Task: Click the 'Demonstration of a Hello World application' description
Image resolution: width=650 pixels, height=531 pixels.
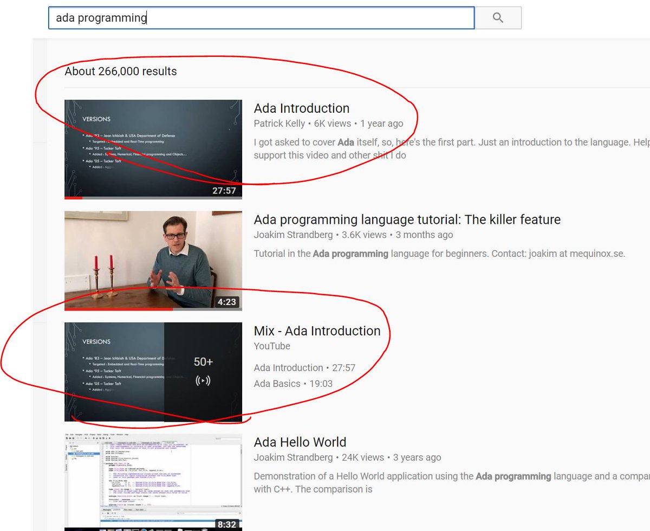Action: [451, 483]
